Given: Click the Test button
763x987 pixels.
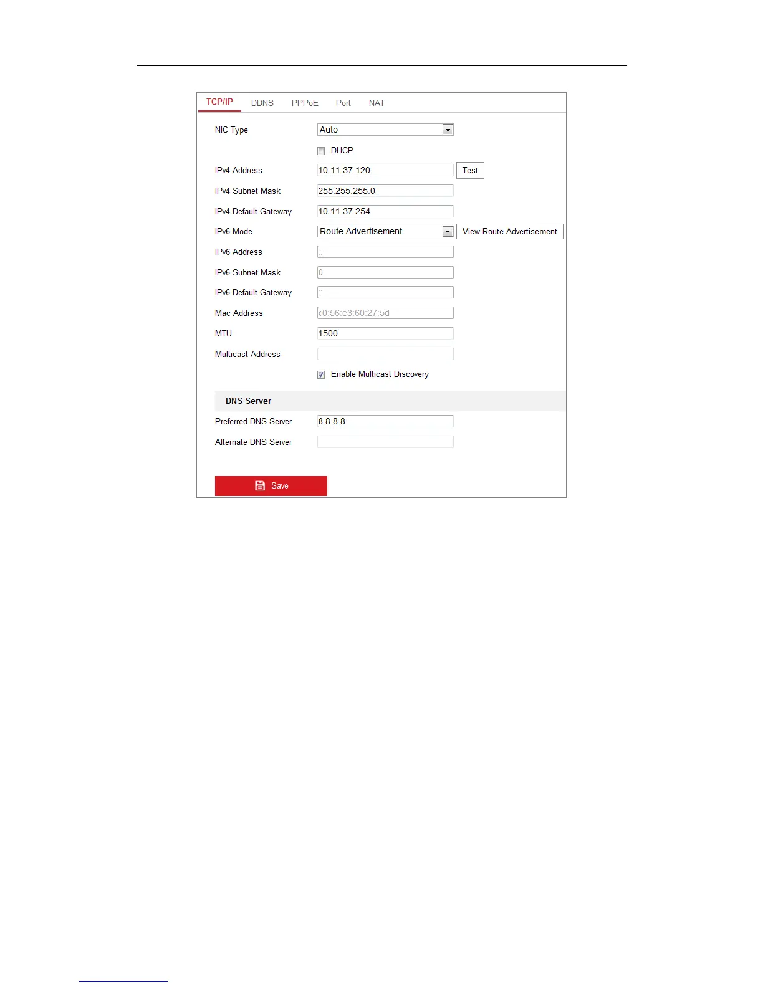Looking at the screenshot, I should [x=470, y=170].
